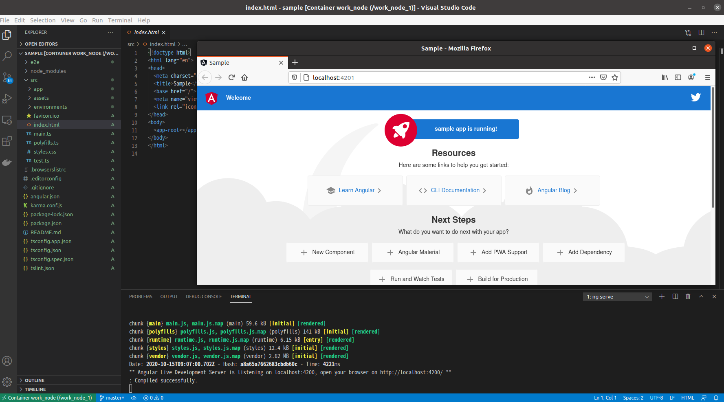Image resolution: width=724 pixels, height=402 pixels.
Task: Expand the OUTLINE section
Action: tap(35, 380)
